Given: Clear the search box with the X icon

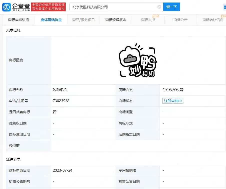Looking at the screenshot, I should pyautogui.click(x=159, y=7).
